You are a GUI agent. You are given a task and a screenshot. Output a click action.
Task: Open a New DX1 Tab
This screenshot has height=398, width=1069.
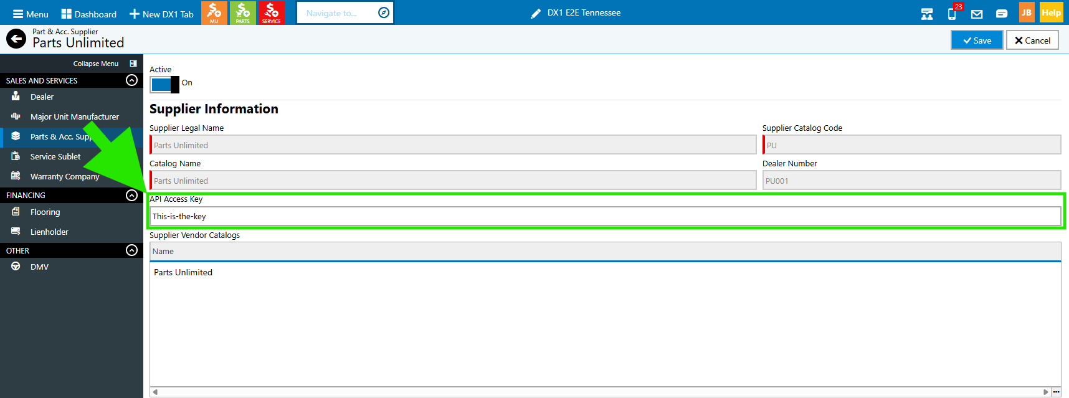pyautogui.click(x=161, y=14)
